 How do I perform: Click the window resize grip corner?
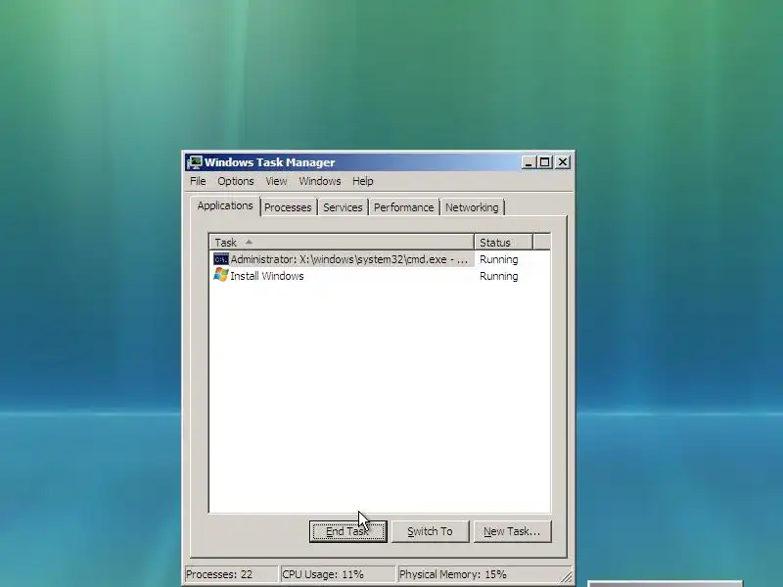pos(567,576)
